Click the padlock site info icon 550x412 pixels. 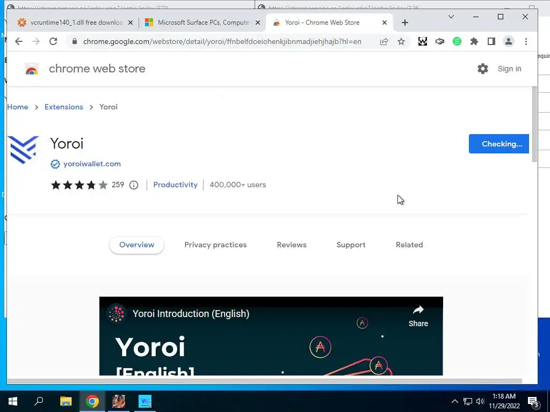click(x=74, y=41)
